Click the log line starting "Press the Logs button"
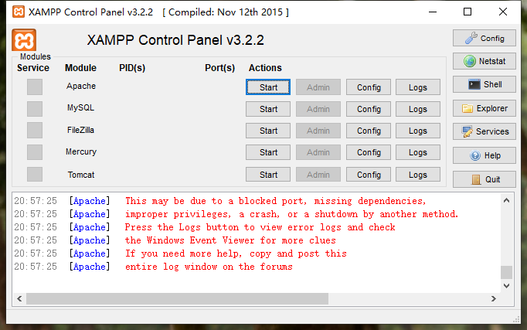 point(260,227)
